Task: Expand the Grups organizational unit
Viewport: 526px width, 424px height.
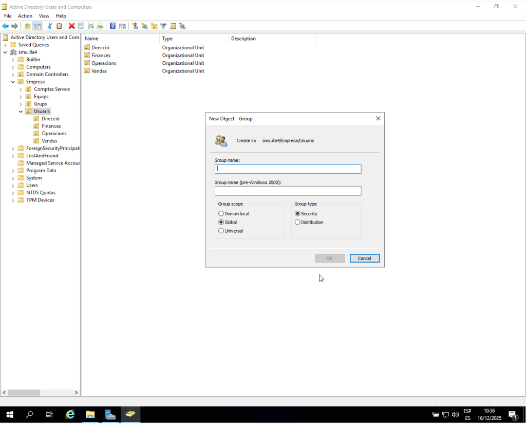Action: [21, 104]
